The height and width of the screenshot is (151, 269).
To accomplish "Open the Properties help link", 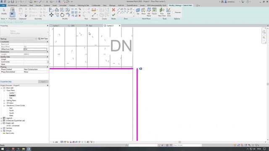I will click(x=6, y=82).
